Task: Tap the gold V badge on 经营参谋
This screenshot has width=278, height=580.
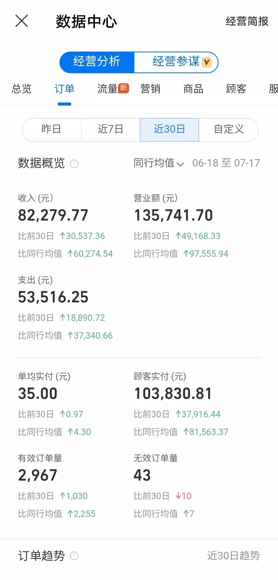Action: tap(207, 62)
